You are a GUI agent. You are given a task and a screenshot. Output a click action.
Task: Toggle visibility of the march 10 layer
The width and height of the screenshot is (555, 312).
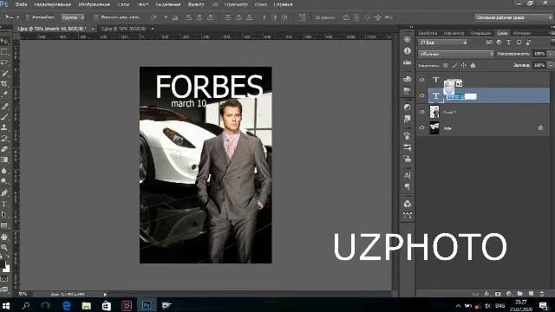point(422,96)
